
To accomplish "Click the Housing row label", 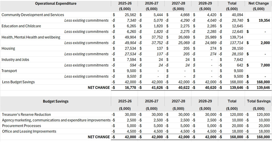I will (x=8, y=48).
